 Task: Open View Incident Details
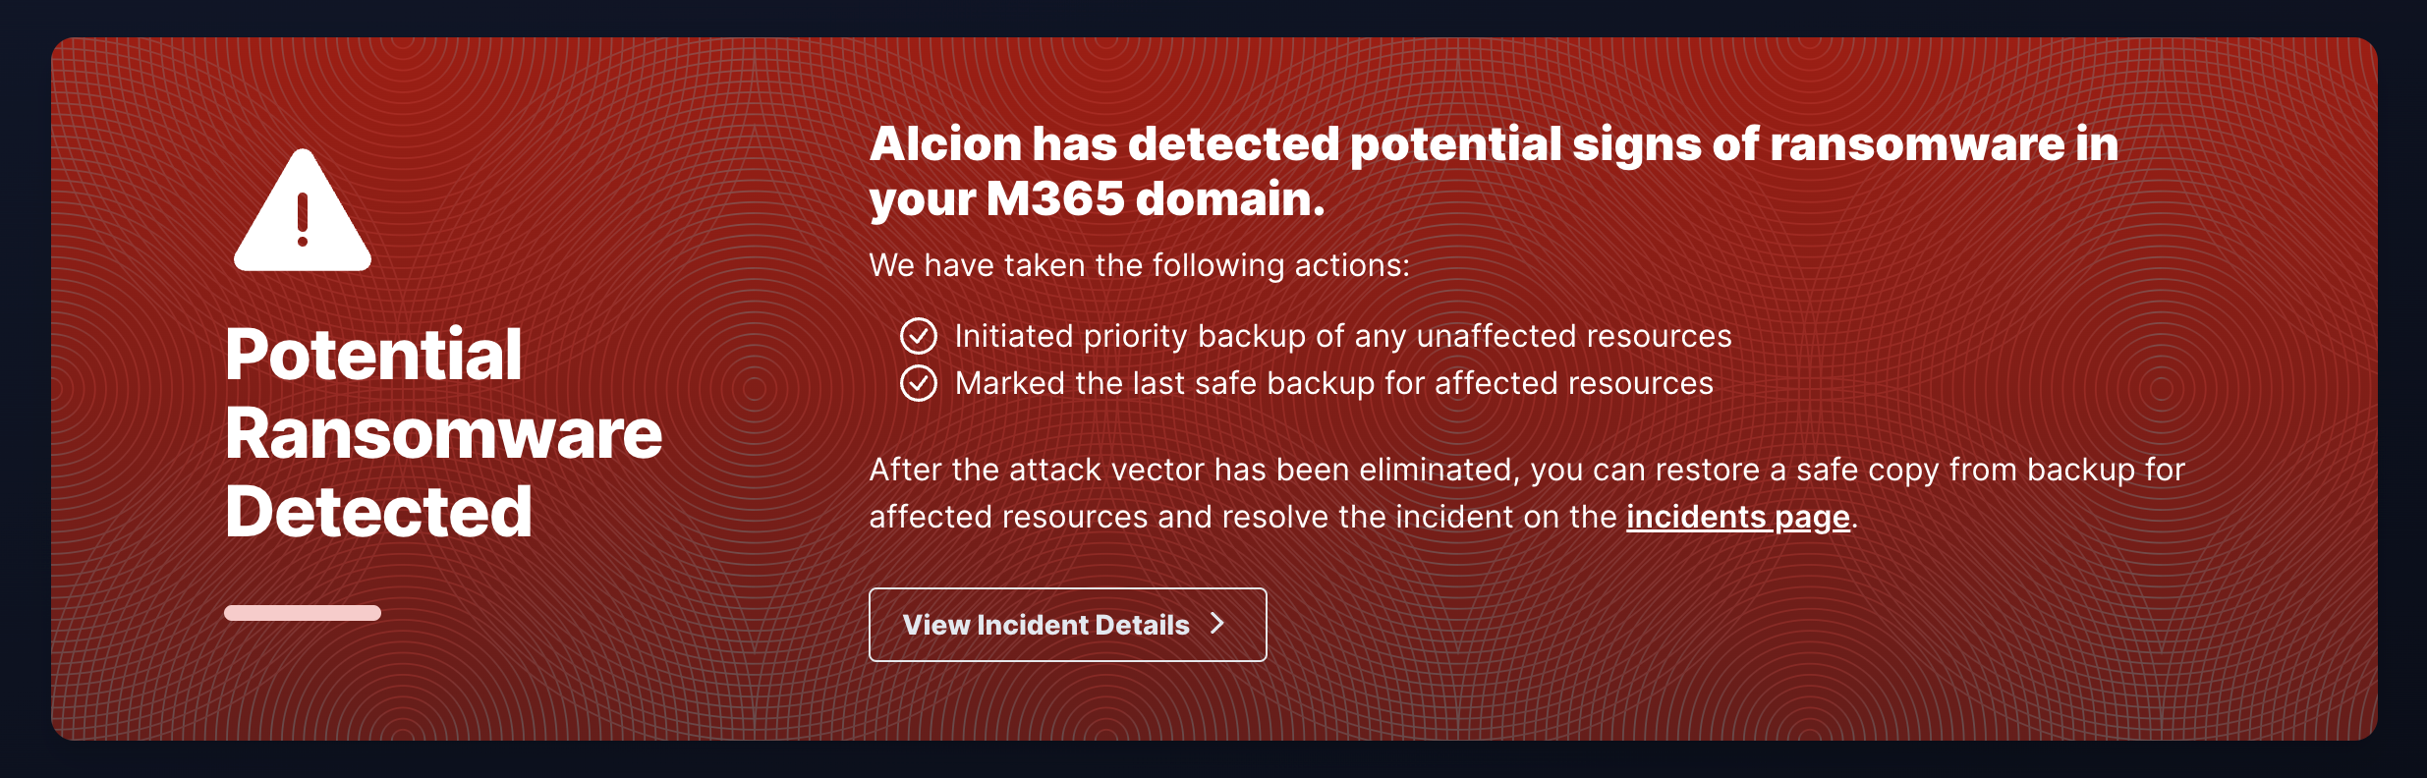(1068, 625)
